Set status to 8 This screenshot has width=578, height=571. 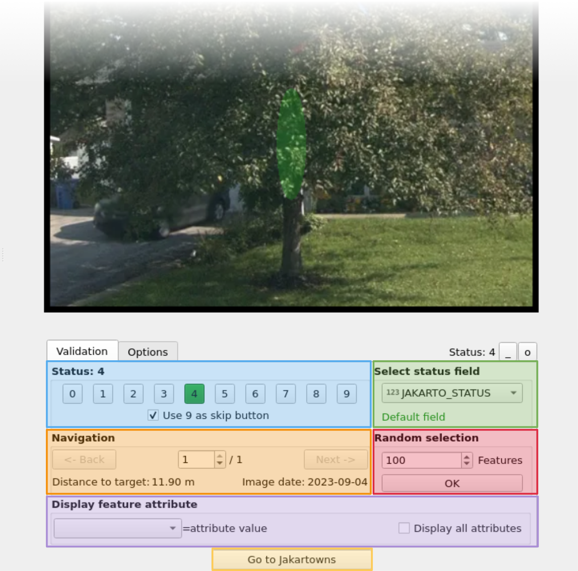[316, 394]
